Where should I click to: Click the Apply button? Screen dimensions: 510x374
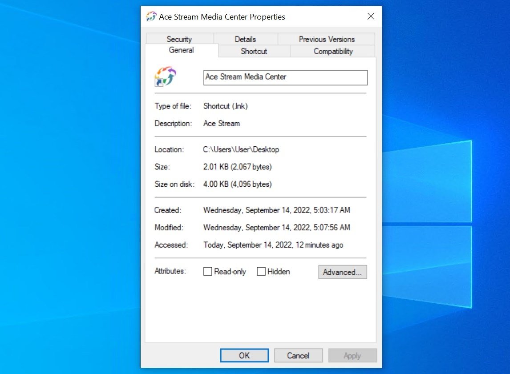pyautogui.click(x=352, y=355)
